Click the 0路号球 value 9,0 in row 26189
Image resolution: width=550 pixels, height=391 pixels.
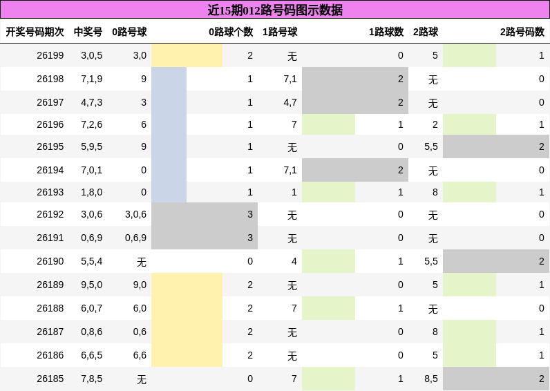140,285
